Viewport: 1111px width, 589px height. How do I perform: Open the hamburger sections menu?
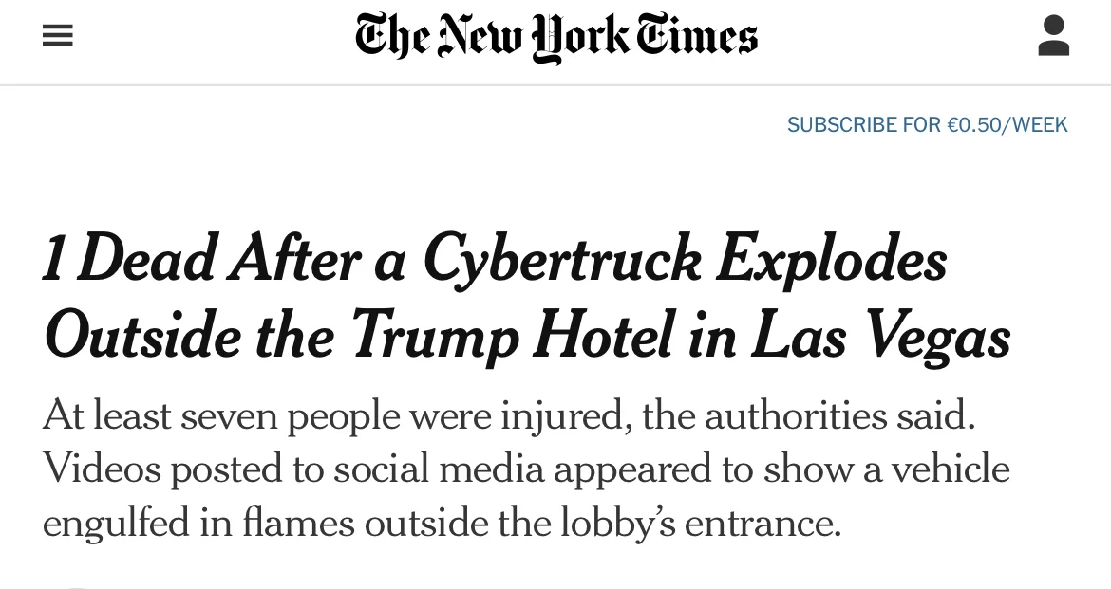click(58, 36)
